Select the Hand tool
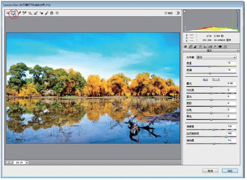Screen dimensions: 247x180 (13, 13)
